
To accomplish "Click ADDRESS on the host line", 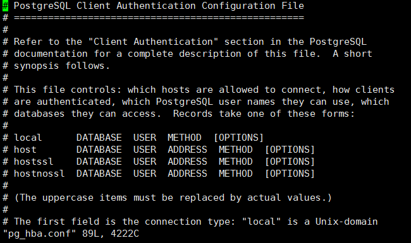I will tap(187, 150).
